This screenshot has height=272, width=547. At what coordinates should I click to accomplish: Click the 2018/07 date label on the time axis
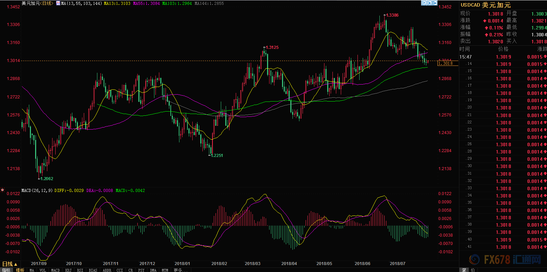click(x=397, y=264)
